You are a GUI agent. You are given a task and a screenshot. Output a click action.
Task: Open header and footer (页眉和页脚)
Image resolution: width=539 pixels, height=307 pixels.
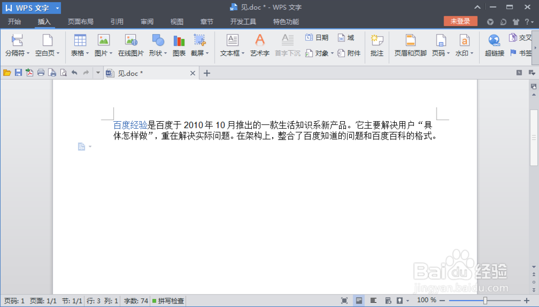[410, 45]
